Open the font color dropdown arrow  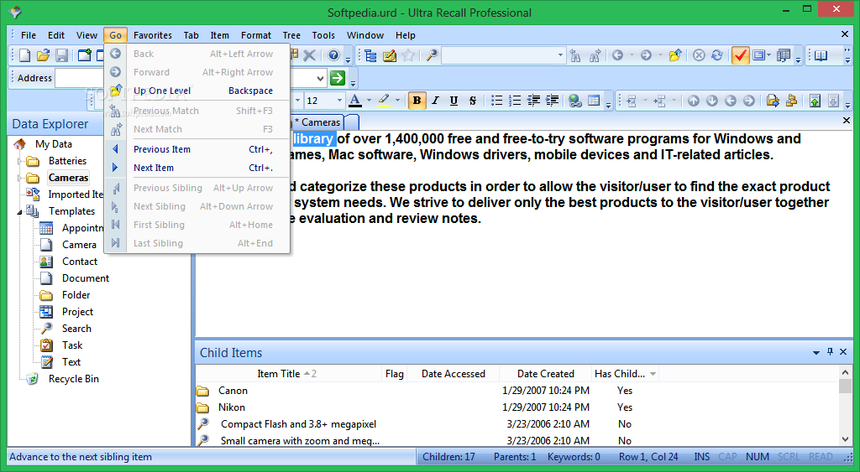[370, 101]
